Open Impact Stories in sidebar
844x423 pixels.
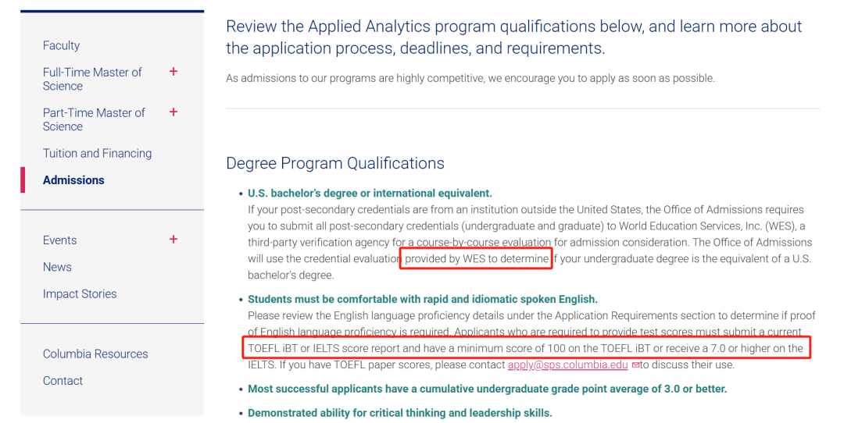80,294
